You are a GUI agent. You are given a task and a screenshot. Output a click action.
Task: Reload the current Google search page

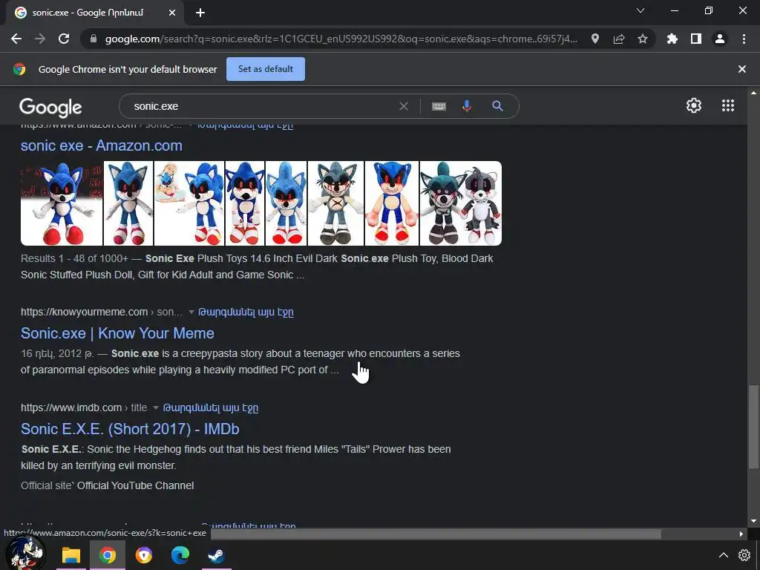tap(64, 39)
